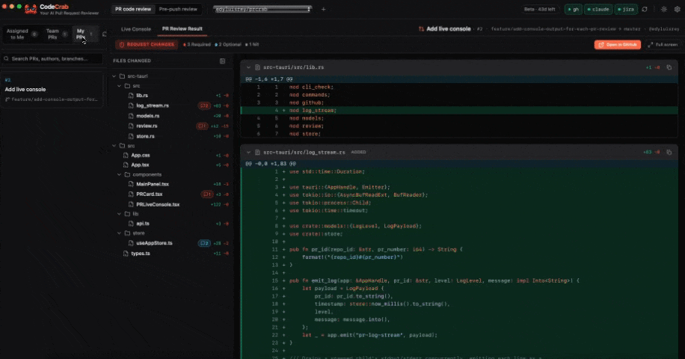This screenshot has width=685, height=359.
Task: Click the file icon next to App.tsx
Action: point(126,165)
